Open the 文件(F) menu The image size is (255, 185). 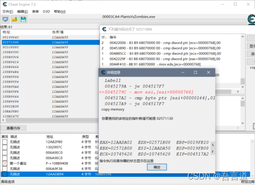[x=8, y=11]
